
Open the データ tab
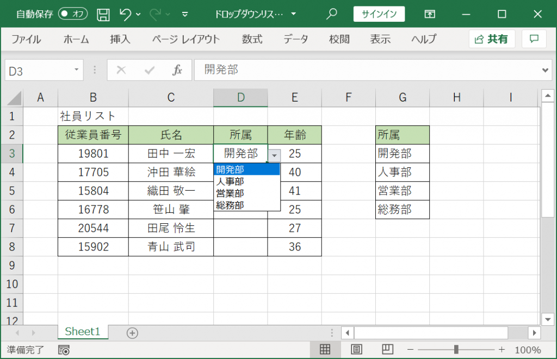pos(295,39)
